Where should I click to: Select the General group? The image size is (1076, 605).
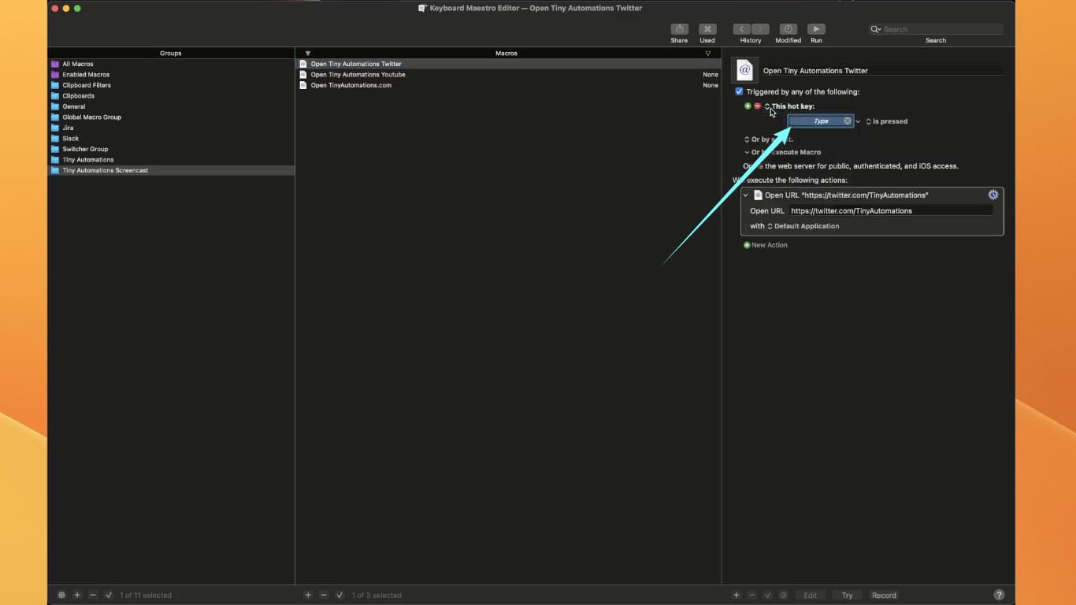171,106
